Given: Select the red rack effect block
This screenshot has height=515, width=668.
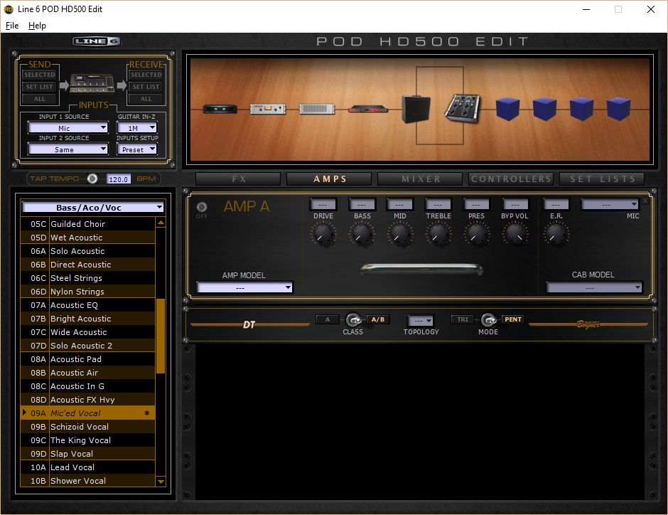Looking at the screenshot, I should click(x=367, y=110).
